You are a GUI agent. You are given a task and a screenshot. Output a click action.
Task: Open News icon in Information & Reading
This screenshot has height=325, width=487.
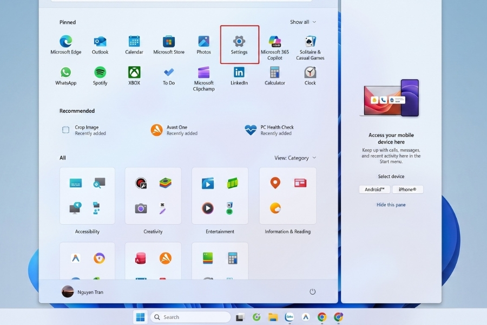pyautogui.click(x=300, y=183)
